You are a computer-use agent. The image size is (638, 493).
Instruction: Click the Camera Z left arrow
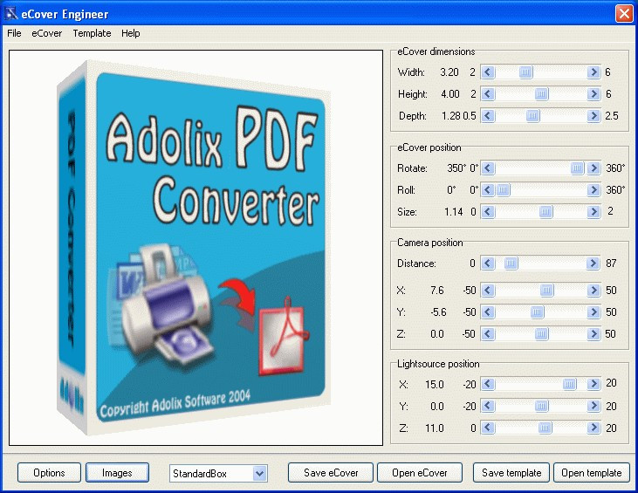pos(488,334)
